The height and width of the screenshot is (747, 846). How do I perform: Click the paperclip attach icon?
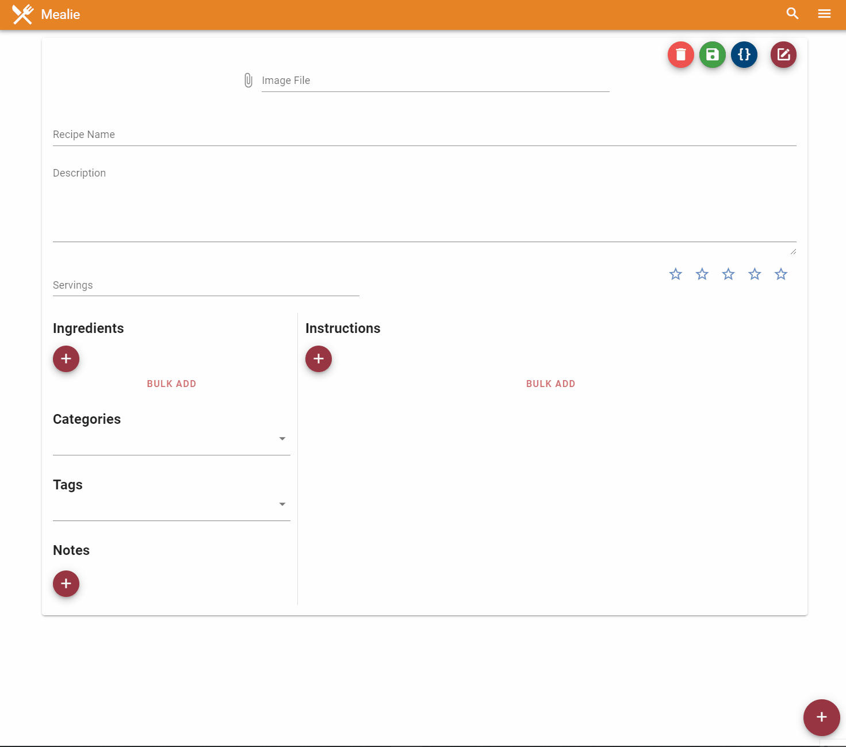(x=248, y=81)
